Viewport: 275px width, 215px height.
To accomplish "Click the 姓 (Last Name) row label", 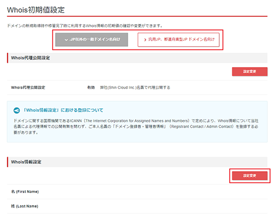I will pos(25,206).
